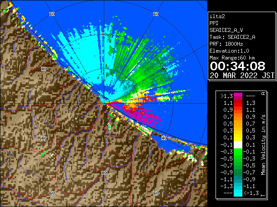Select the >1.3 legend label
The image size is (277, 207).
click(227, 96)
